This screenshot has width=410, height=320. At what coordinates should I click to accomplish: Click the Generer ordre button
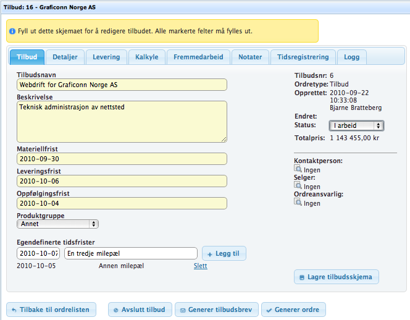click(x=293, y=309)
